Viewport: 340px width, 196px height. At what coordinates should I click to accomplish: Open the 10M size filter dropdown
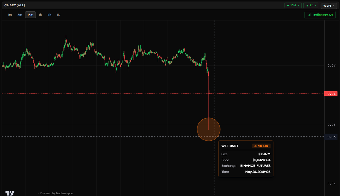pyautogui.click(x=293, y=5)
